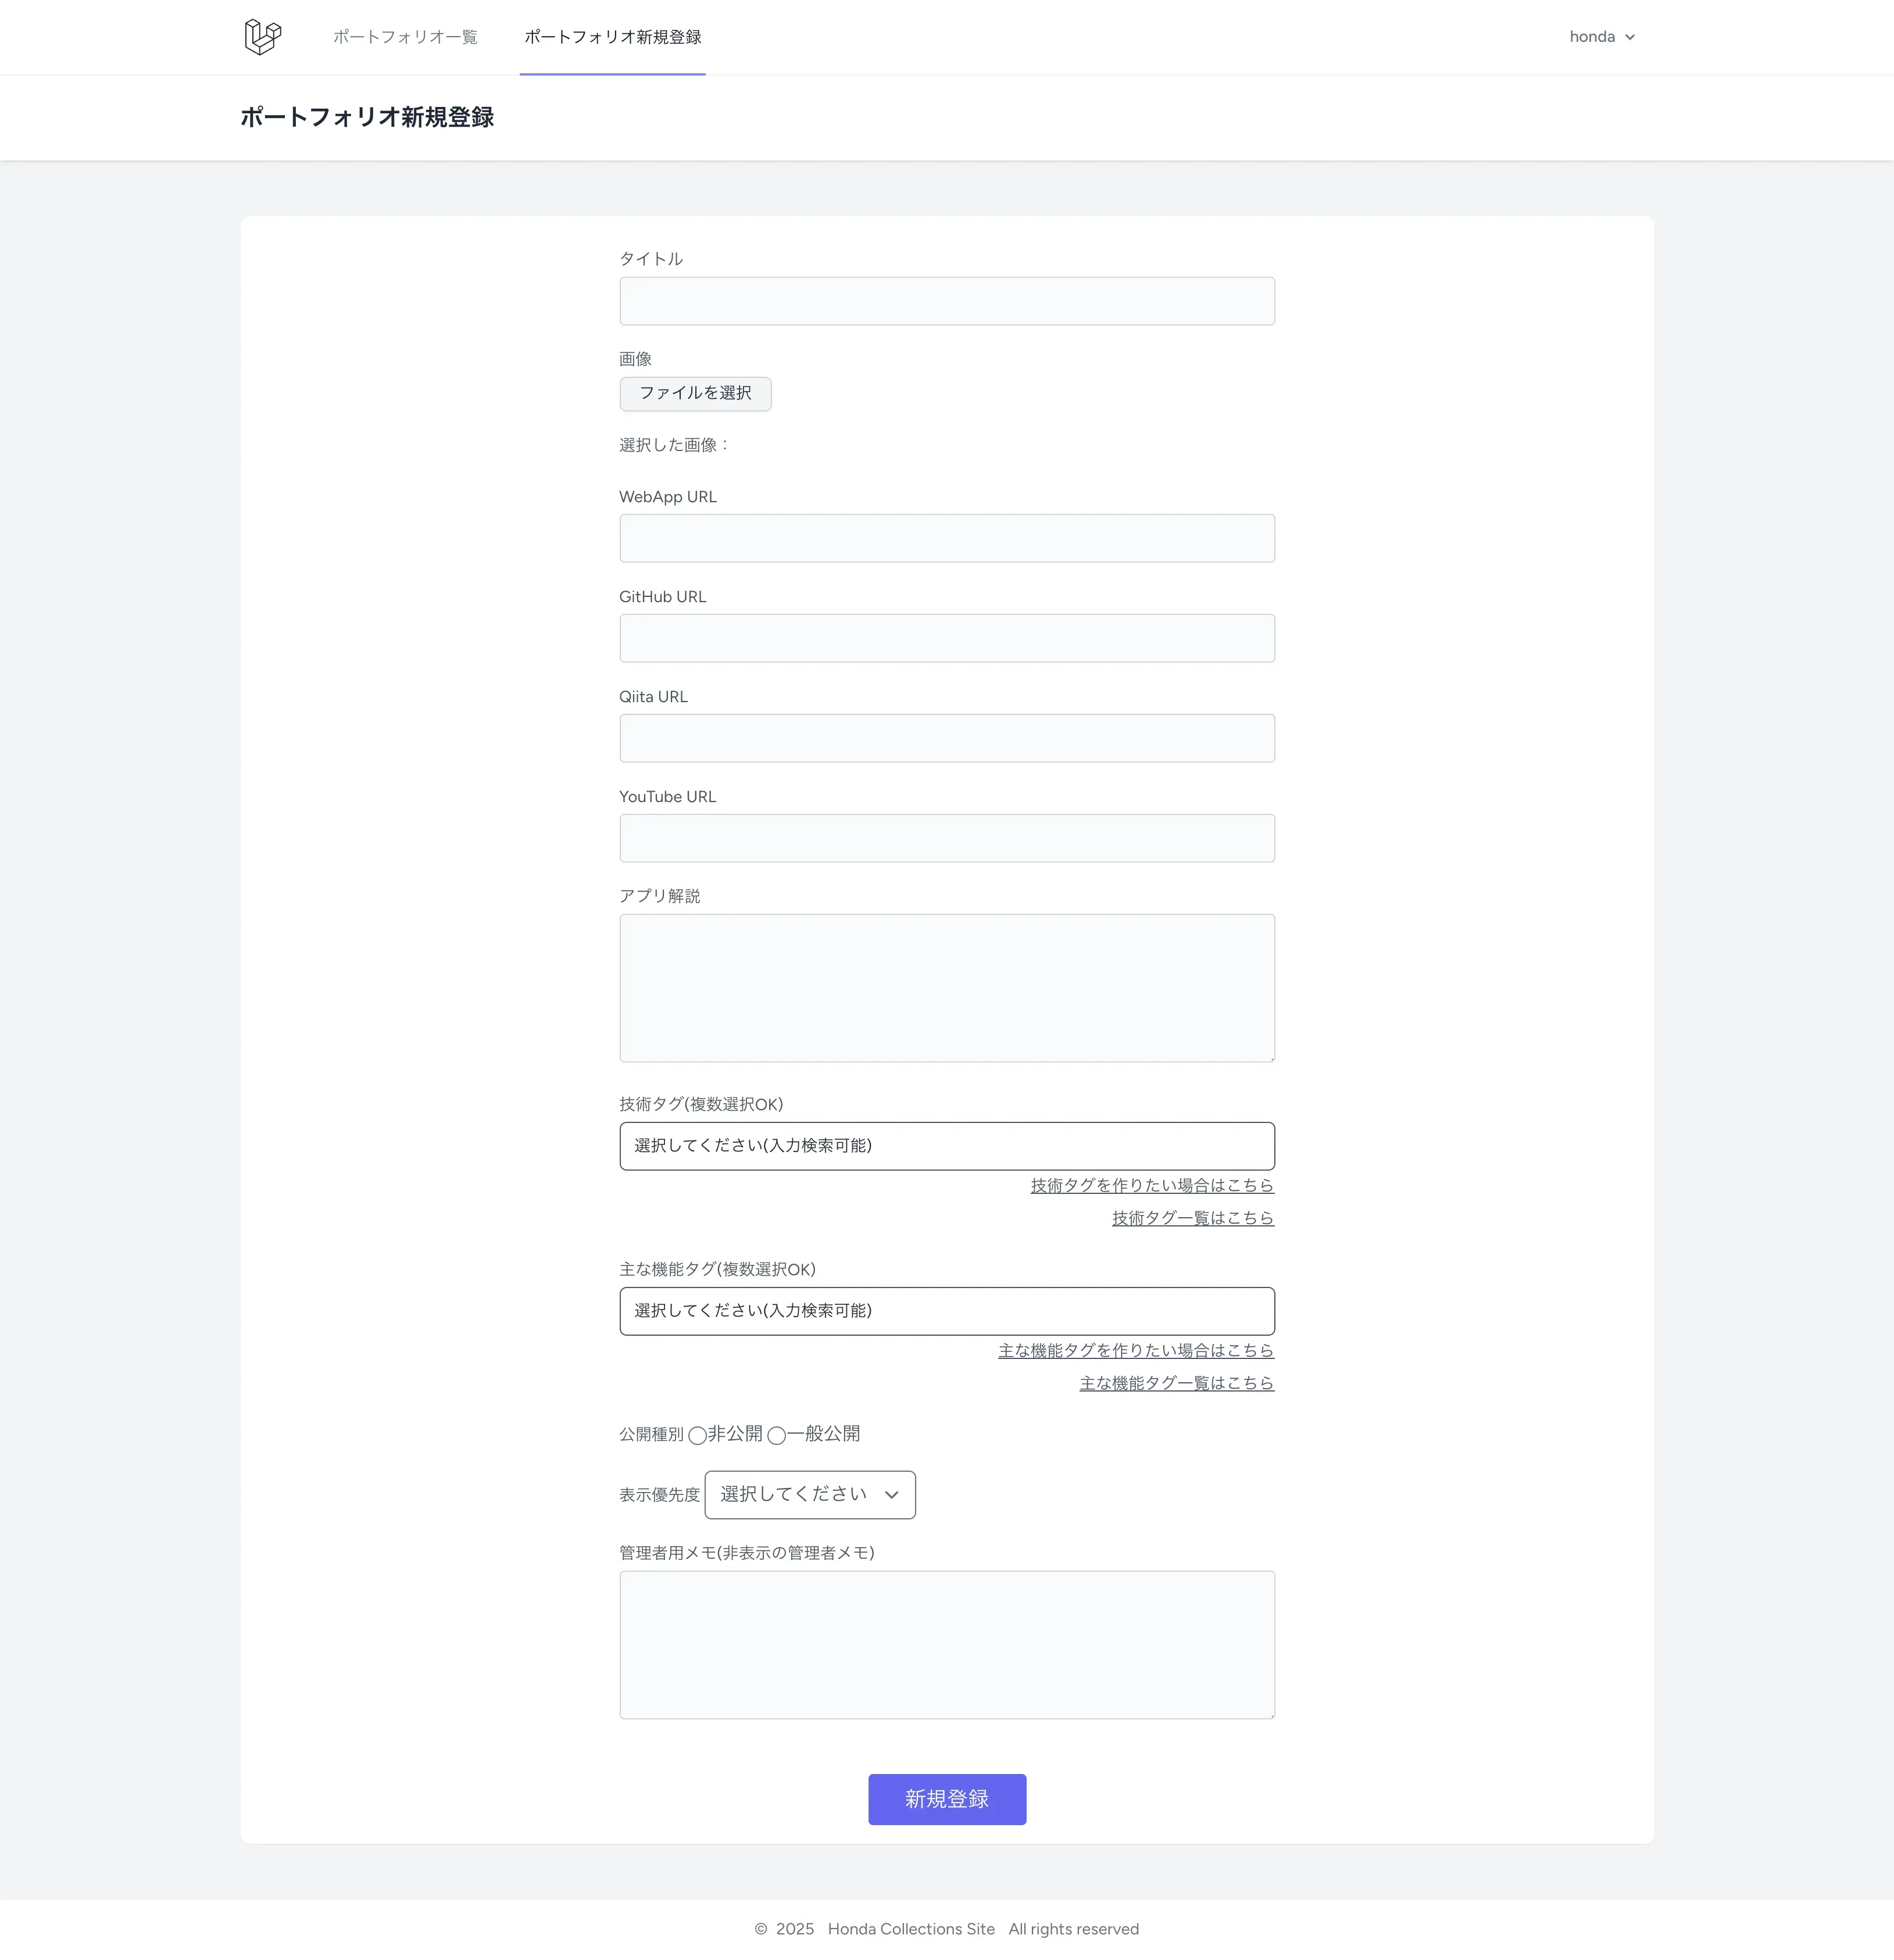Focus the Qiita URL input

[x=946, y=738]
